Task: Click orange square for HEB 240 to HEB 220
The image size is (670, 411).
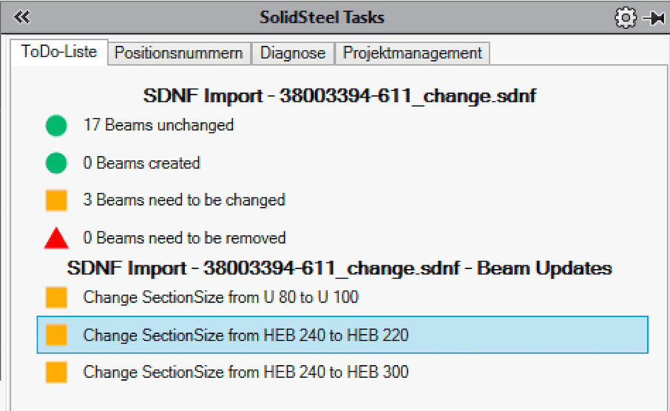Action: (x=56, y=335)
